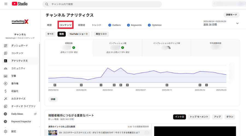Click the YouTube Studio logo
The width and height of the screenshot is (246, 136).
tap(20, 4)
